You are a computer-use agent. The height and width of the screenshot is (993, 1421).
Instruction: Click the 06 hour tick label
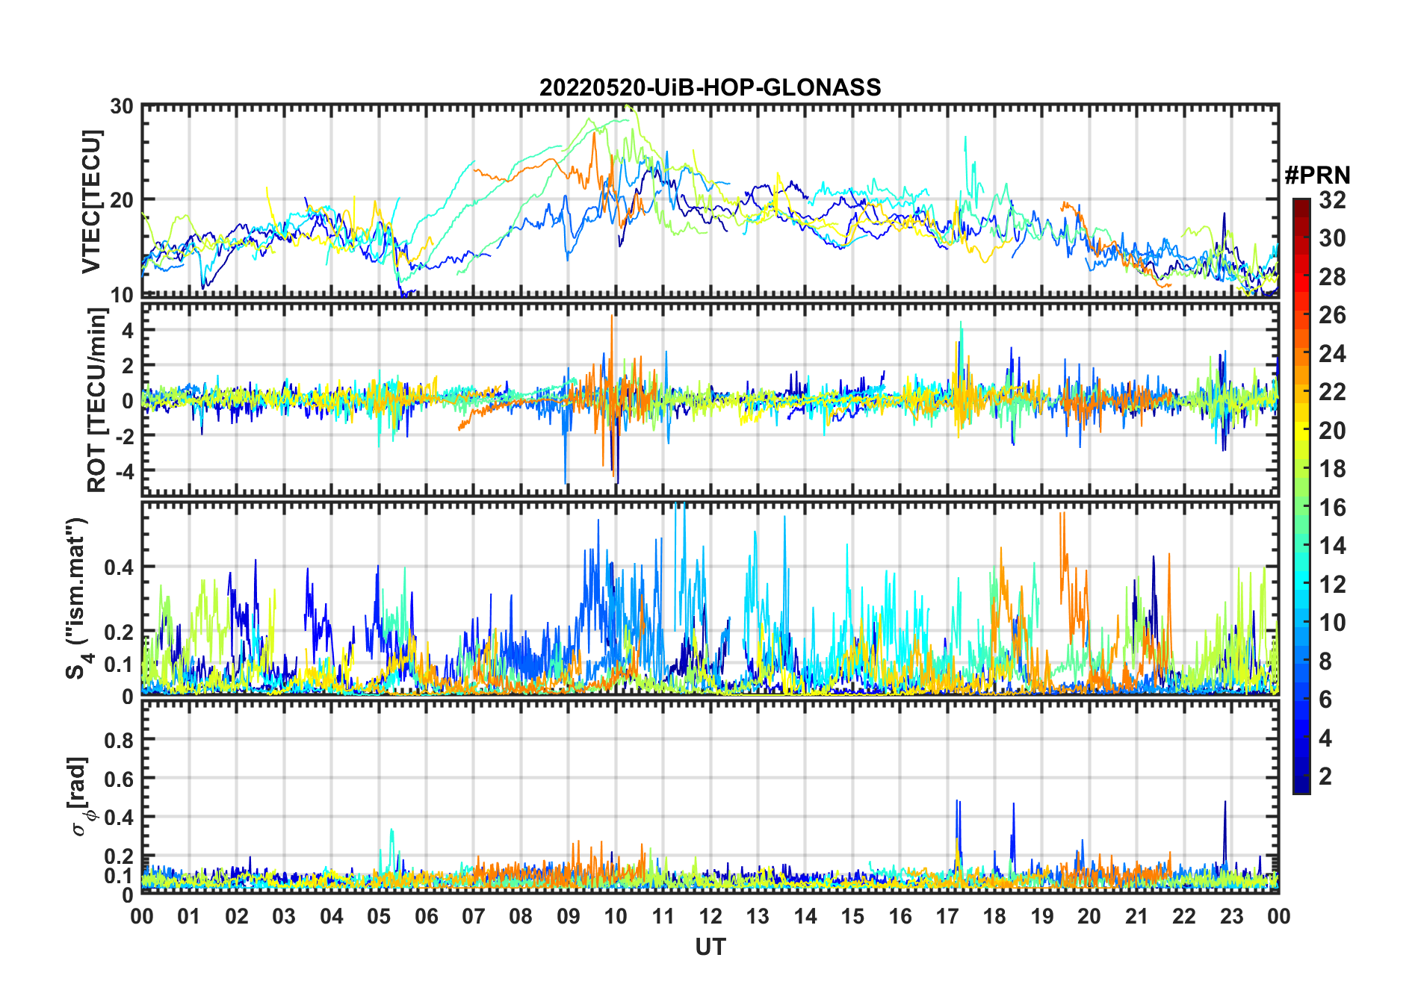click(426, 916)
